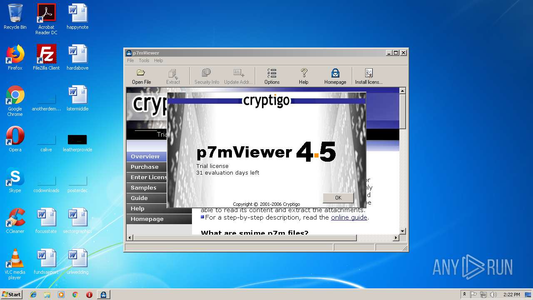Dismiss the splash dialog with OK

tap(338, 198)
